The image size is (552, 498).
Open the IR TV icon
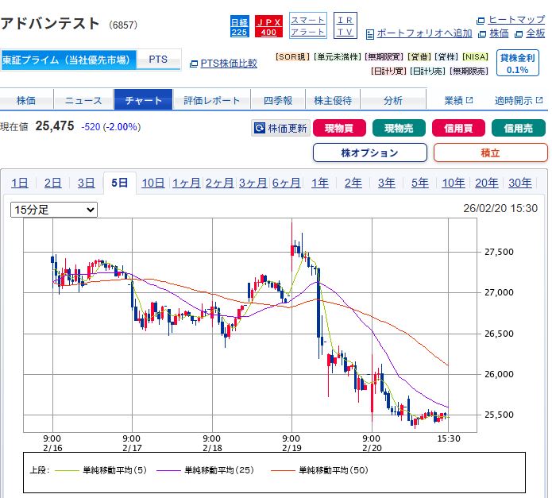[x=345, y=25]
